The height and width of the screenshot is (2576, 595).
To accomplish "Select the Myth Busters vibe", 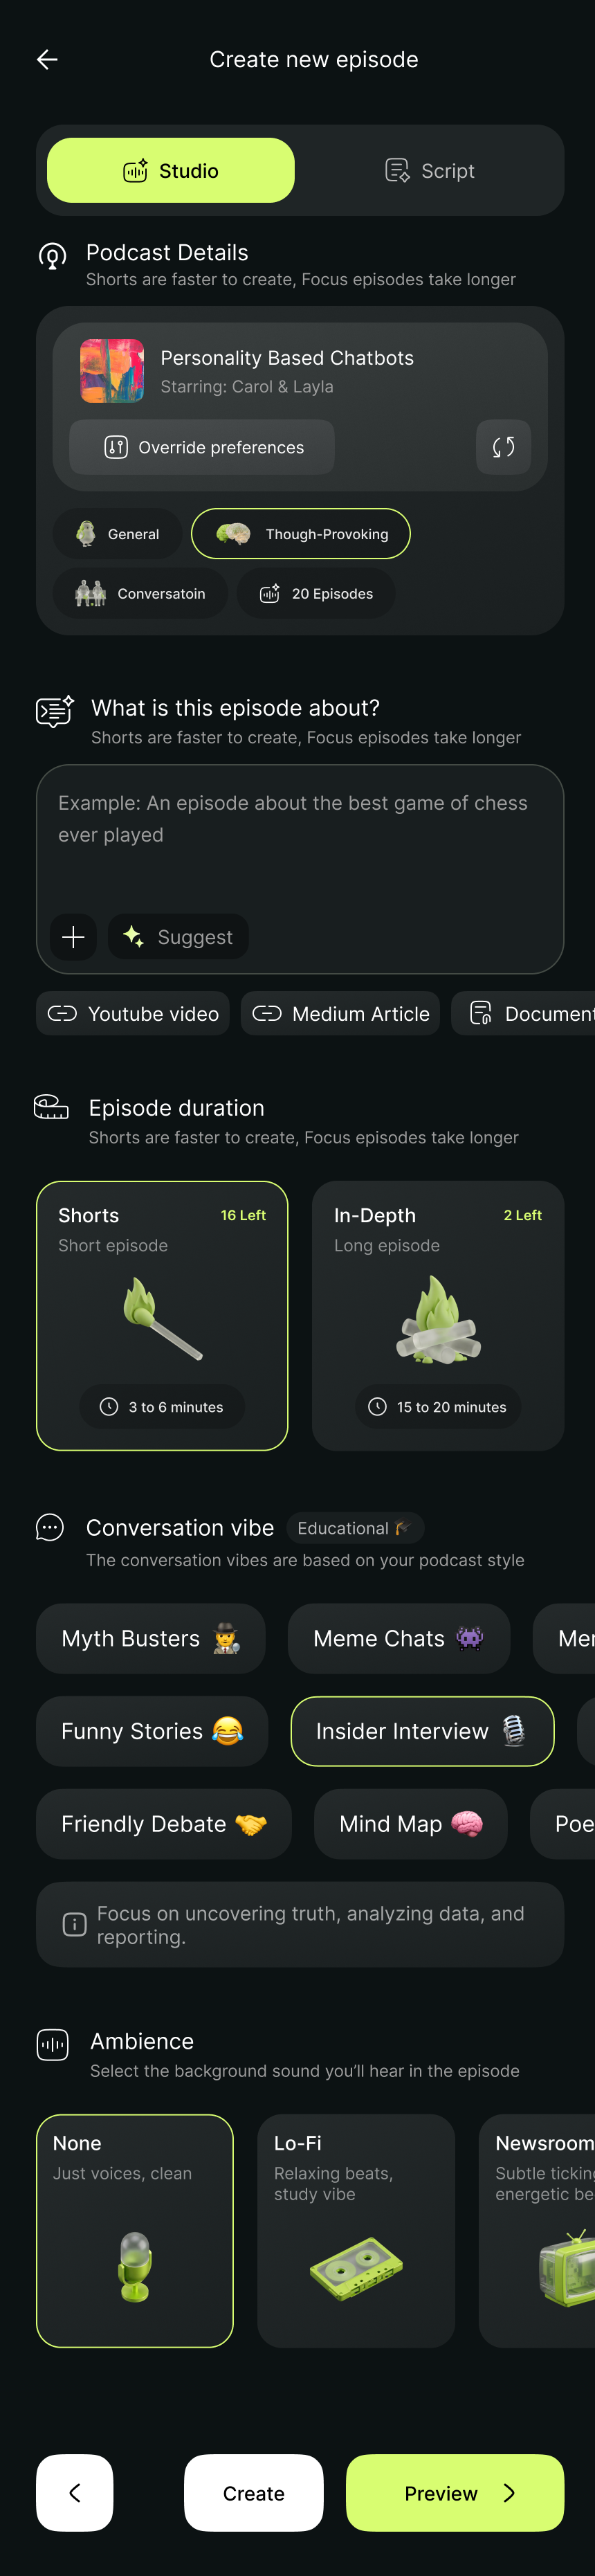I will (x=151, y=1638).
